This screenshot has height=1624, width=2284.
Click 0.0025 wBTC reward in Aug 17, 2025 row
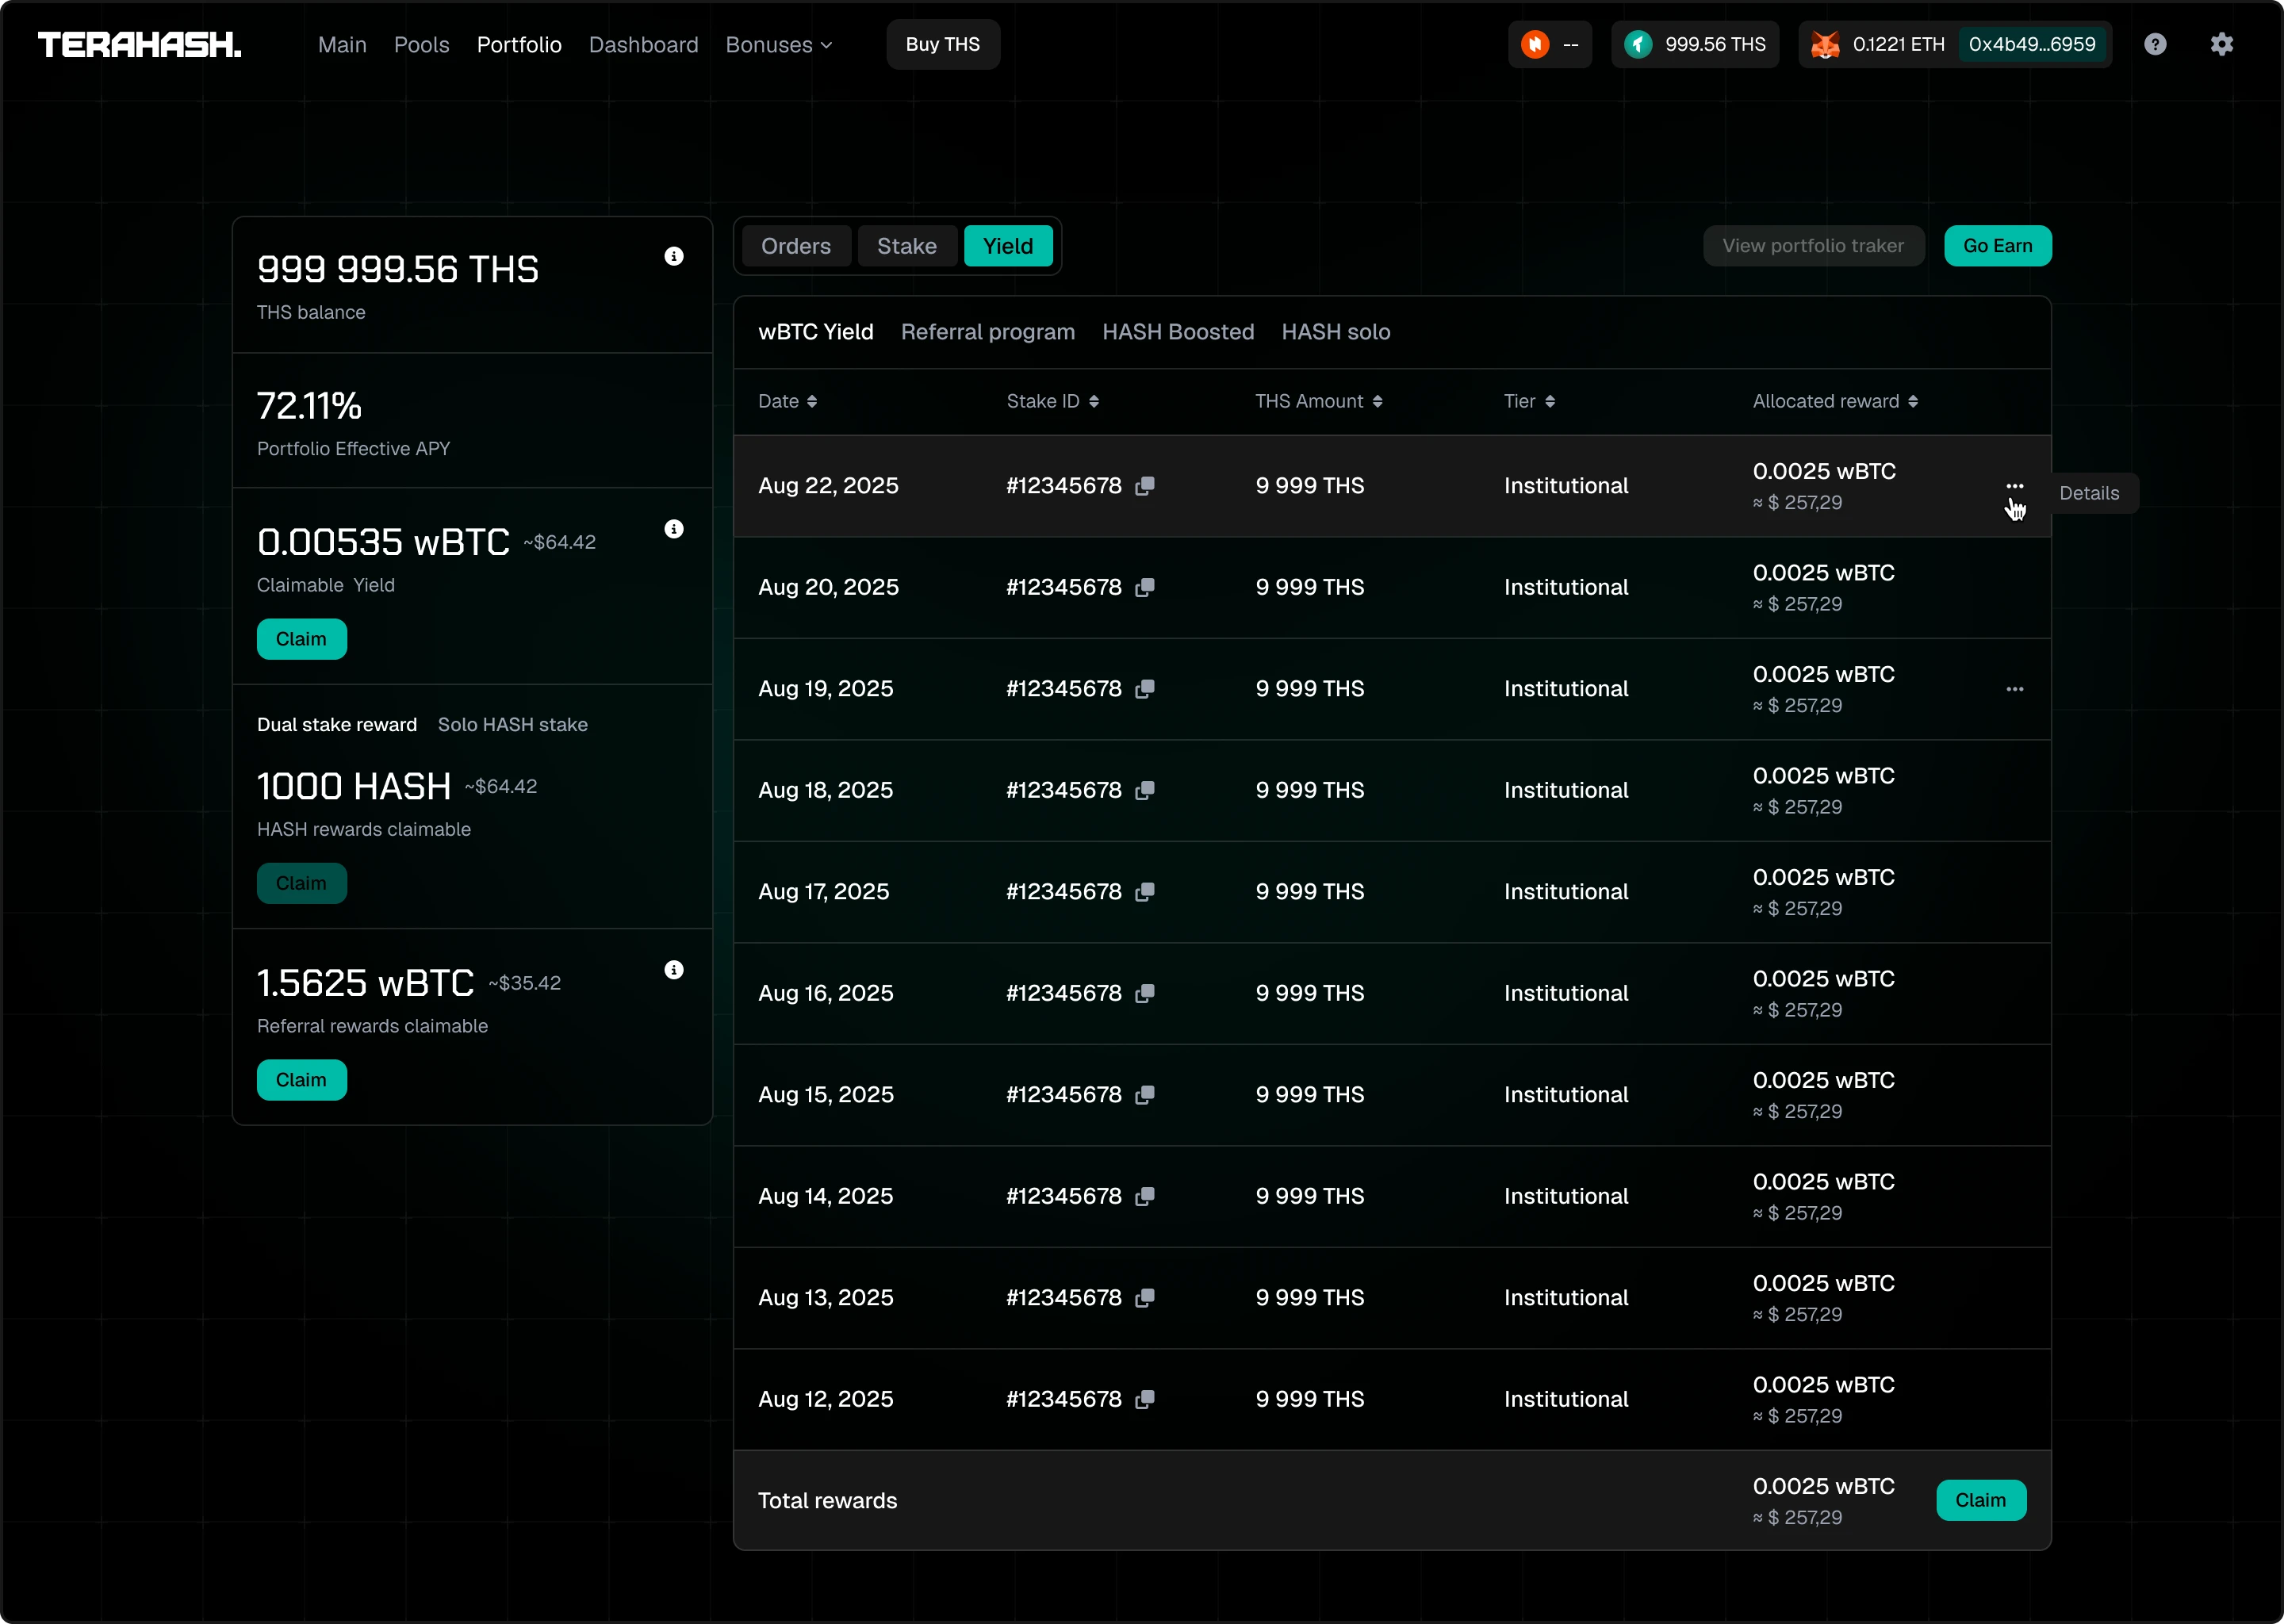pos(1824,878)
